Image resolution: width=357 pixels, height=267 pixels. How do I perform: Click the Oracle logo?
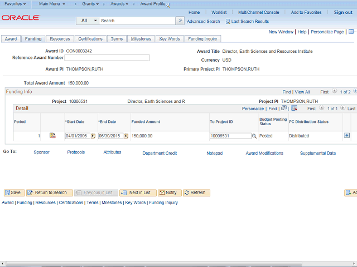[x=21, y=18]
